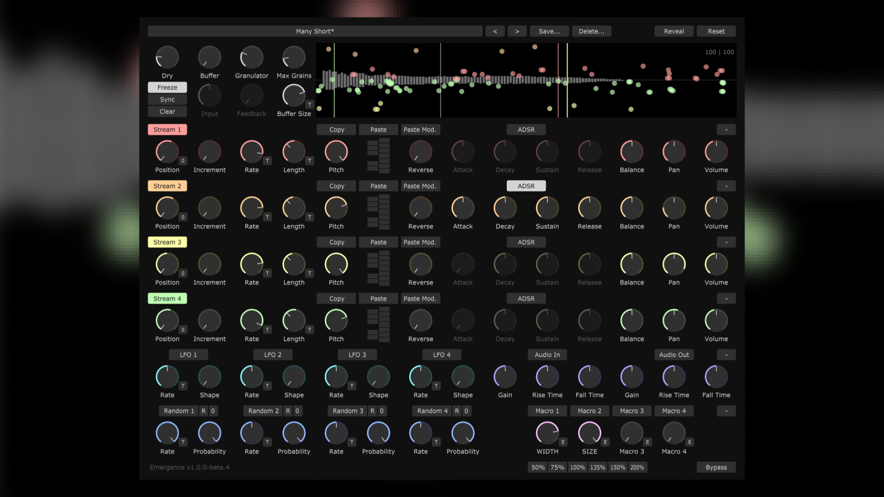Click the E icon beside WIDTH macro
This screenshot has width=884, height=497.
coord(563,442)
